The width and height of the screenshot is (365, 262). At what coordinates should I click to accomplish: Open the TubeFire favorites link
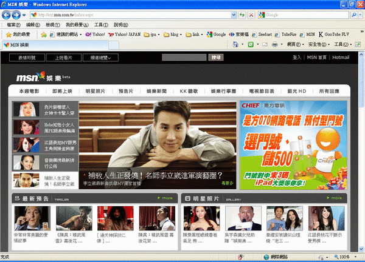click(x=285, y=35)
